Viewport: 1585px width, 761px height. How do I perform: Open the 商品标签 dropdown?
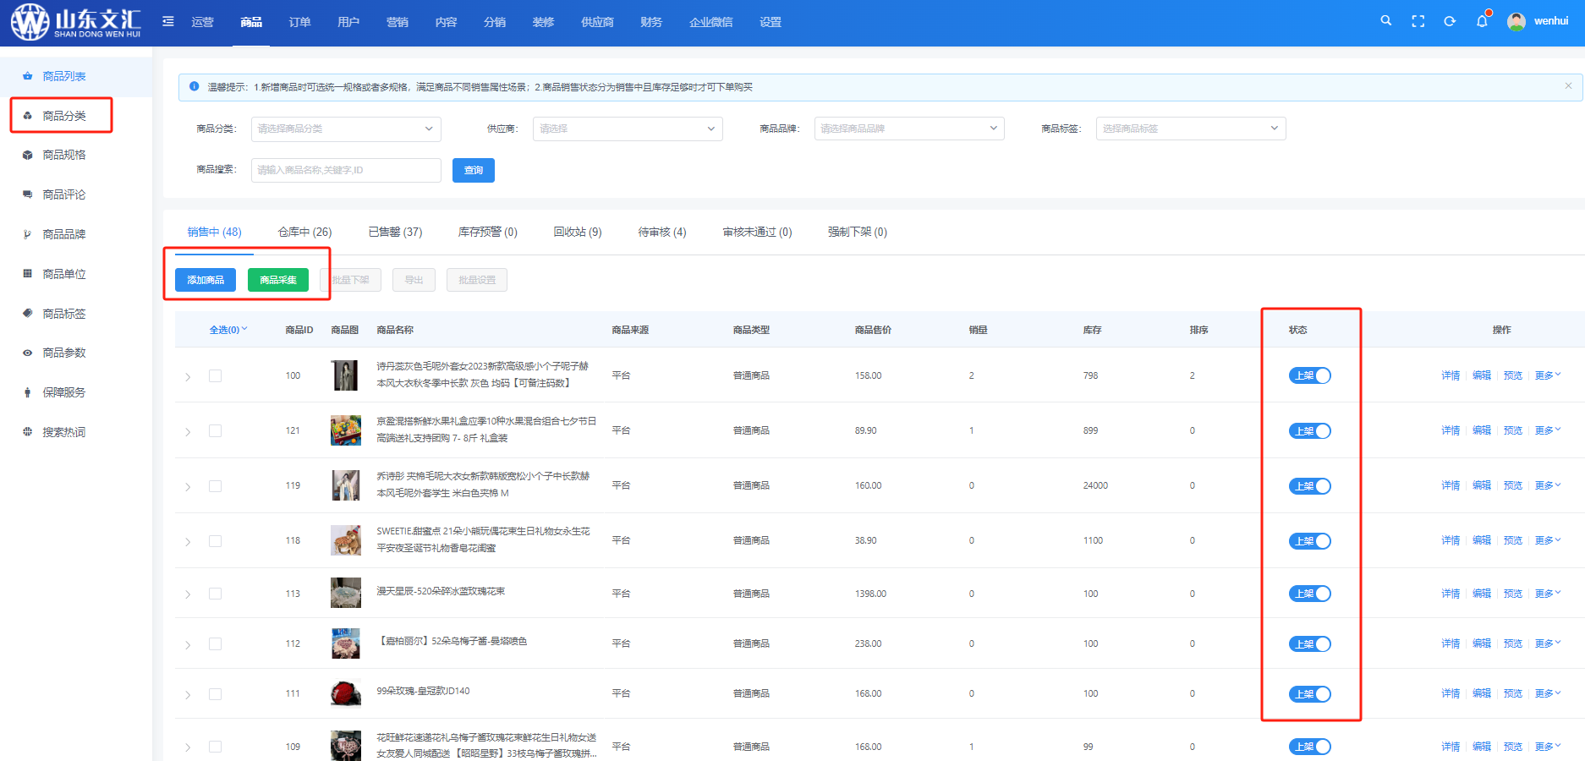click(1191, 129)
